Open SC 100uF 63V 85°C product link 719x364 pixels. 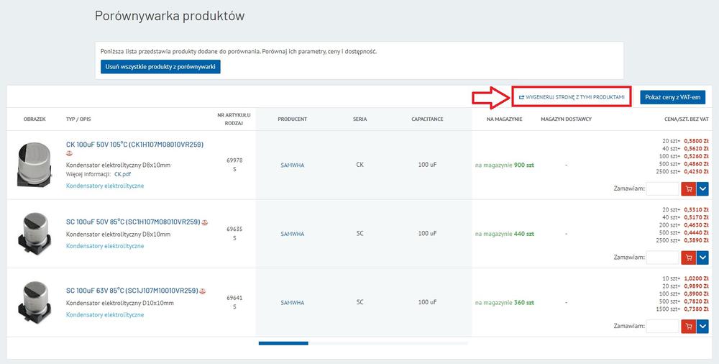[132, 291]
